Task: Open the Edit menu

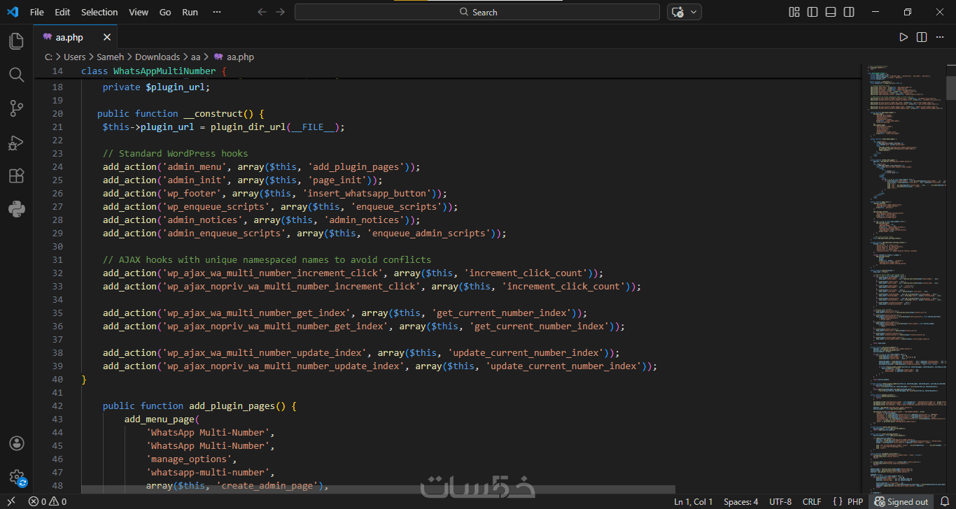Action: [x=62, y=12]
